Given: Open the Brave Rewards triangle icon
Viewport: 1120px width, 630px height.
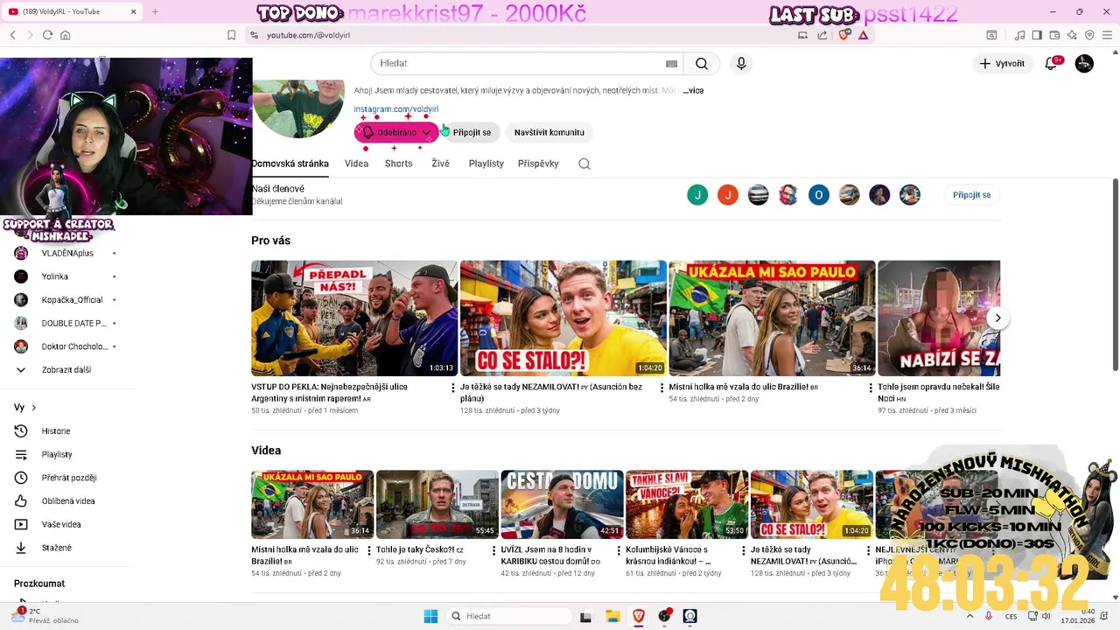Looking at the screenshot, I should pos(864,35).
